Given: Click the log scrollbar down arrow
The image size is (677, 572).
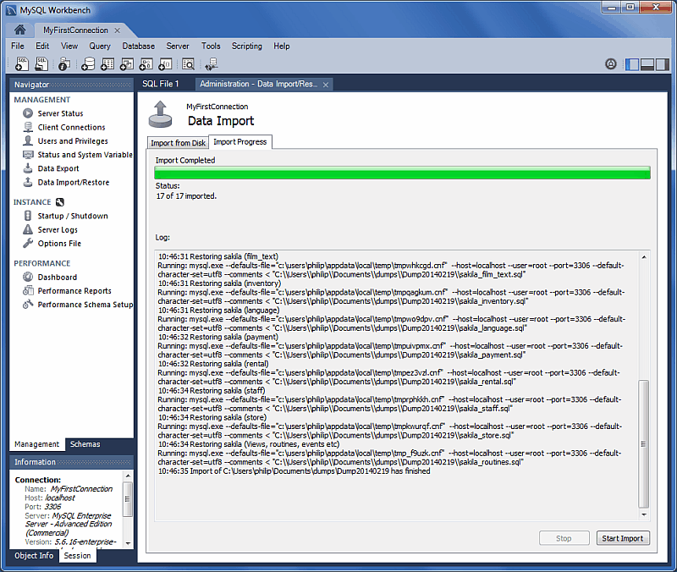Looking at the screenshot, I should click(x=644, y=514).
